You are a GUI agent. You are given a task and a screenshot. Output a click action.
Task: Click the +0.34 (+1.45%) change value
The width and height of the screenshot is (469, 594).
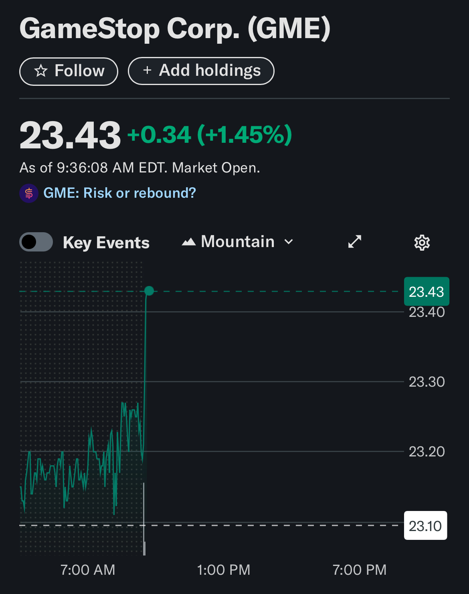[210, 134]
